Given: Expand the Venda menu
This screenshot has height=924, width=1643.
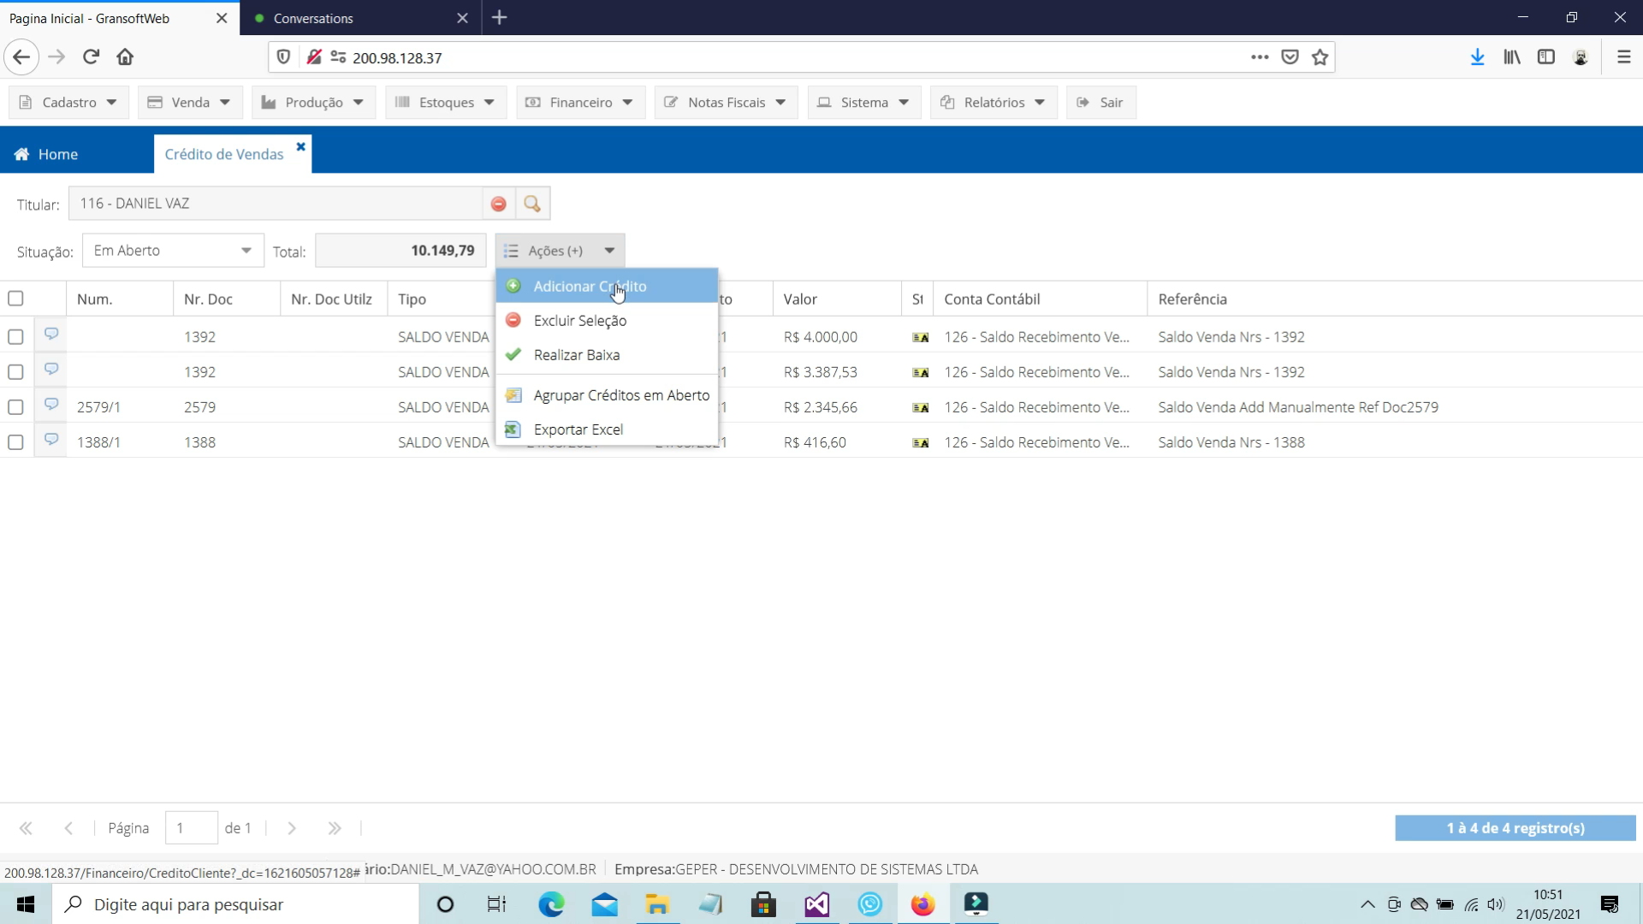Looking at the screenshot, I should (x=190, y=103).
